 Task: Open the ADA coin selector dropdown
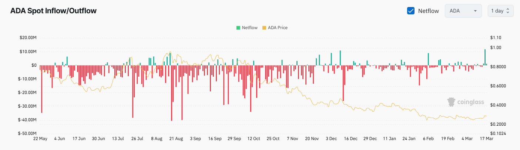pos(463,11)
